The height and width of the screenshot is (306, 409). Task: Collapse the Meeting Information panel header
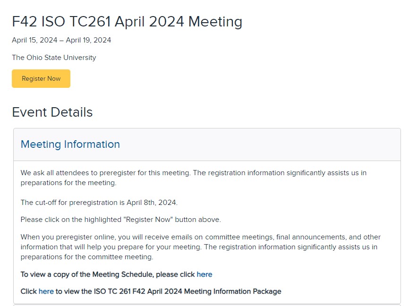point(207,144)
